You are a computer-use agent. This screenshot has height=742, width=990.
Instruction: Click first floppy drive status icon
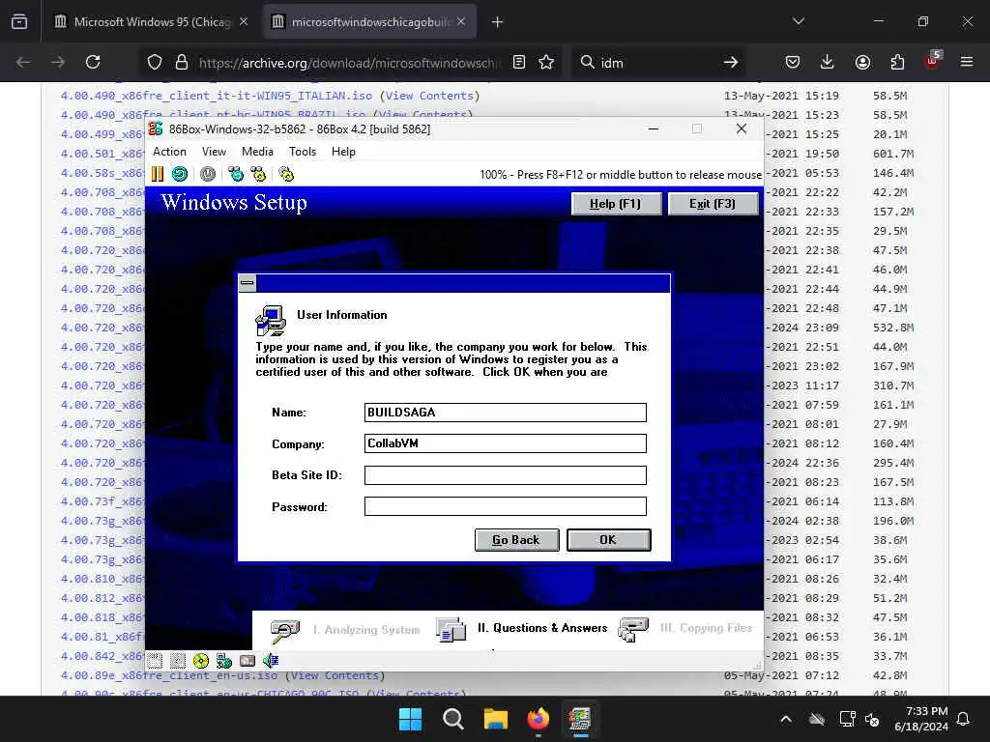click(156, 661)
